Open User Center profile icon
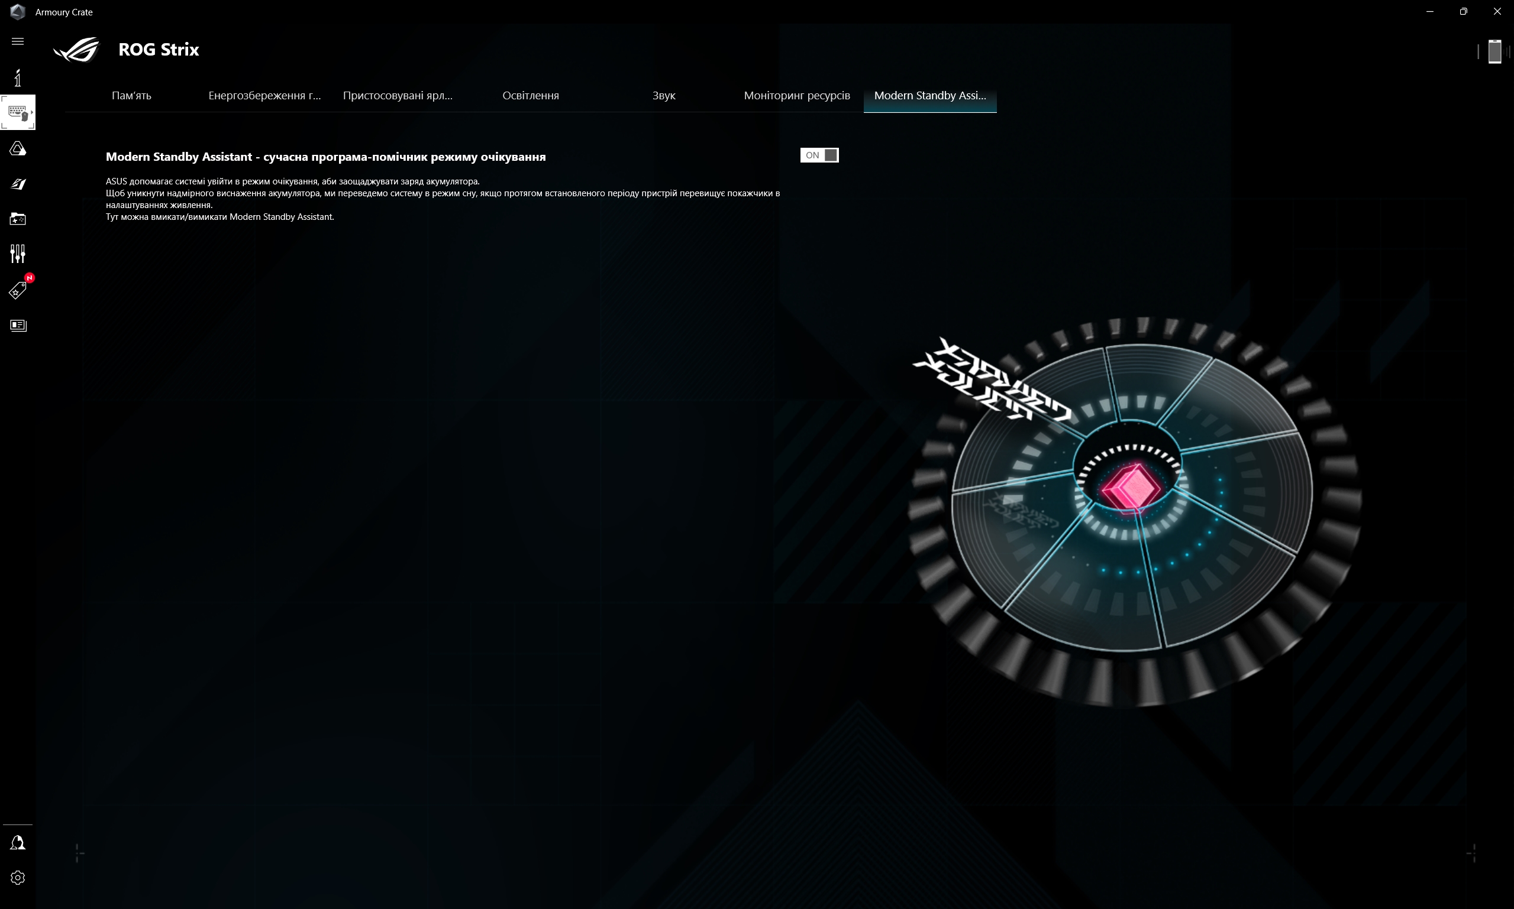This screenshot has height=909, width=1514. coord(18,843)
